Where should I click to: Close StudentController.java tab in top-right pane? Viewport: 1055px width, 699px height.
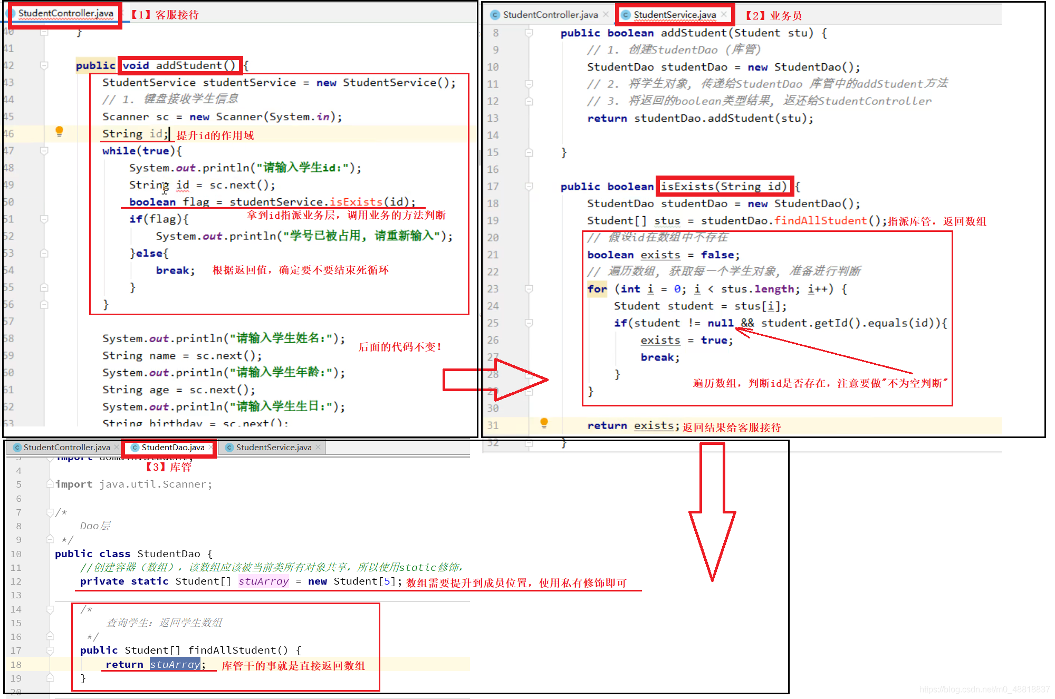click(606, 15)
